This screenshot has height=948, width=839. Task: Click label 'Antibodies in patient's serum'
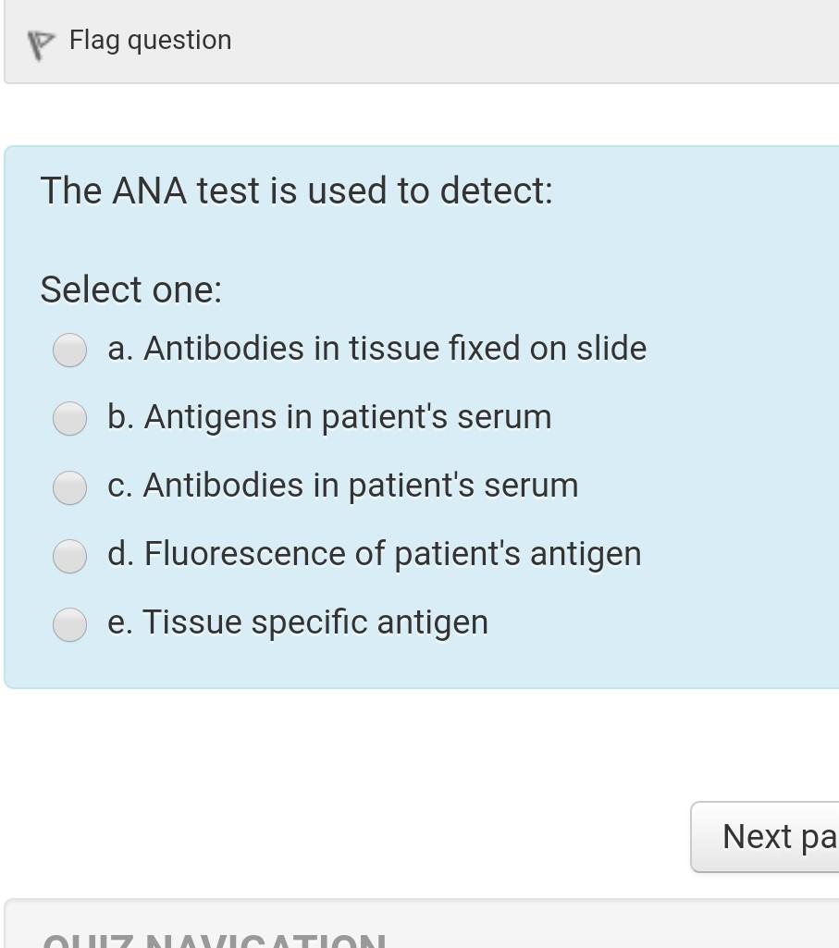click(361, 486)
